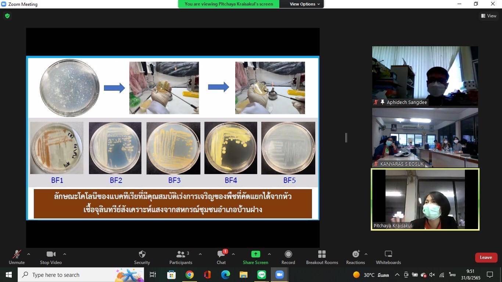Click the green encryption shield icon
Image resolution: width=502 pixels, height=282 pixels.
pyautogui.click(x=7, y=16)
